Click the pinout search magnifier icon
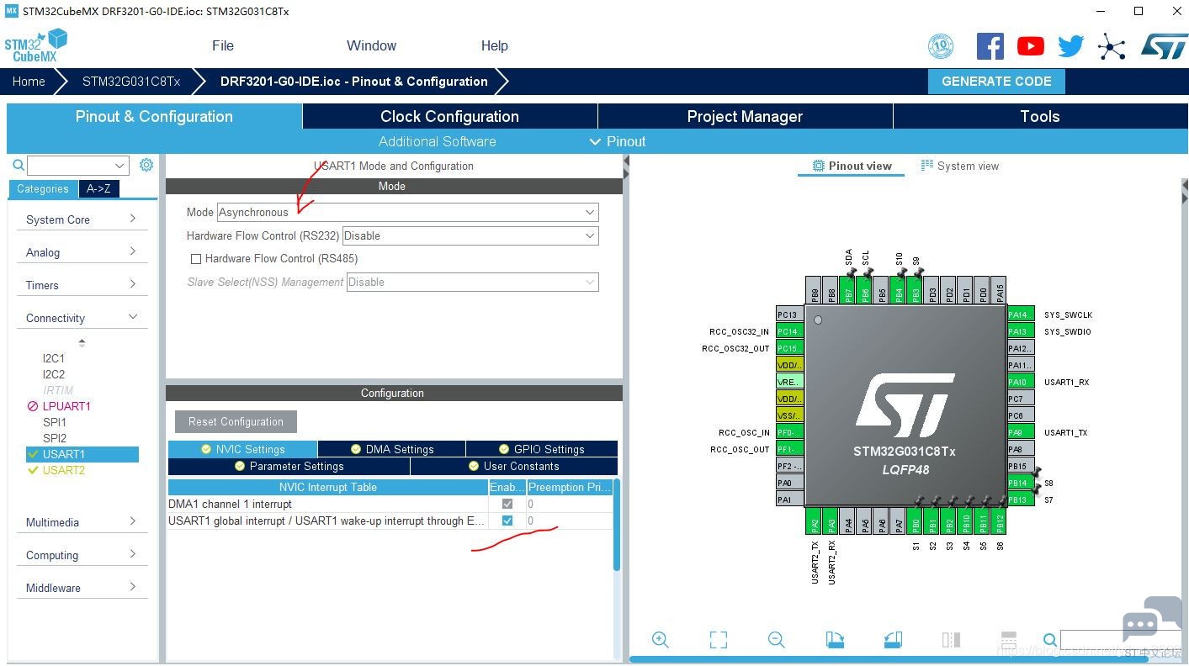The image size is (1189, 666). tap(1049, 640)
